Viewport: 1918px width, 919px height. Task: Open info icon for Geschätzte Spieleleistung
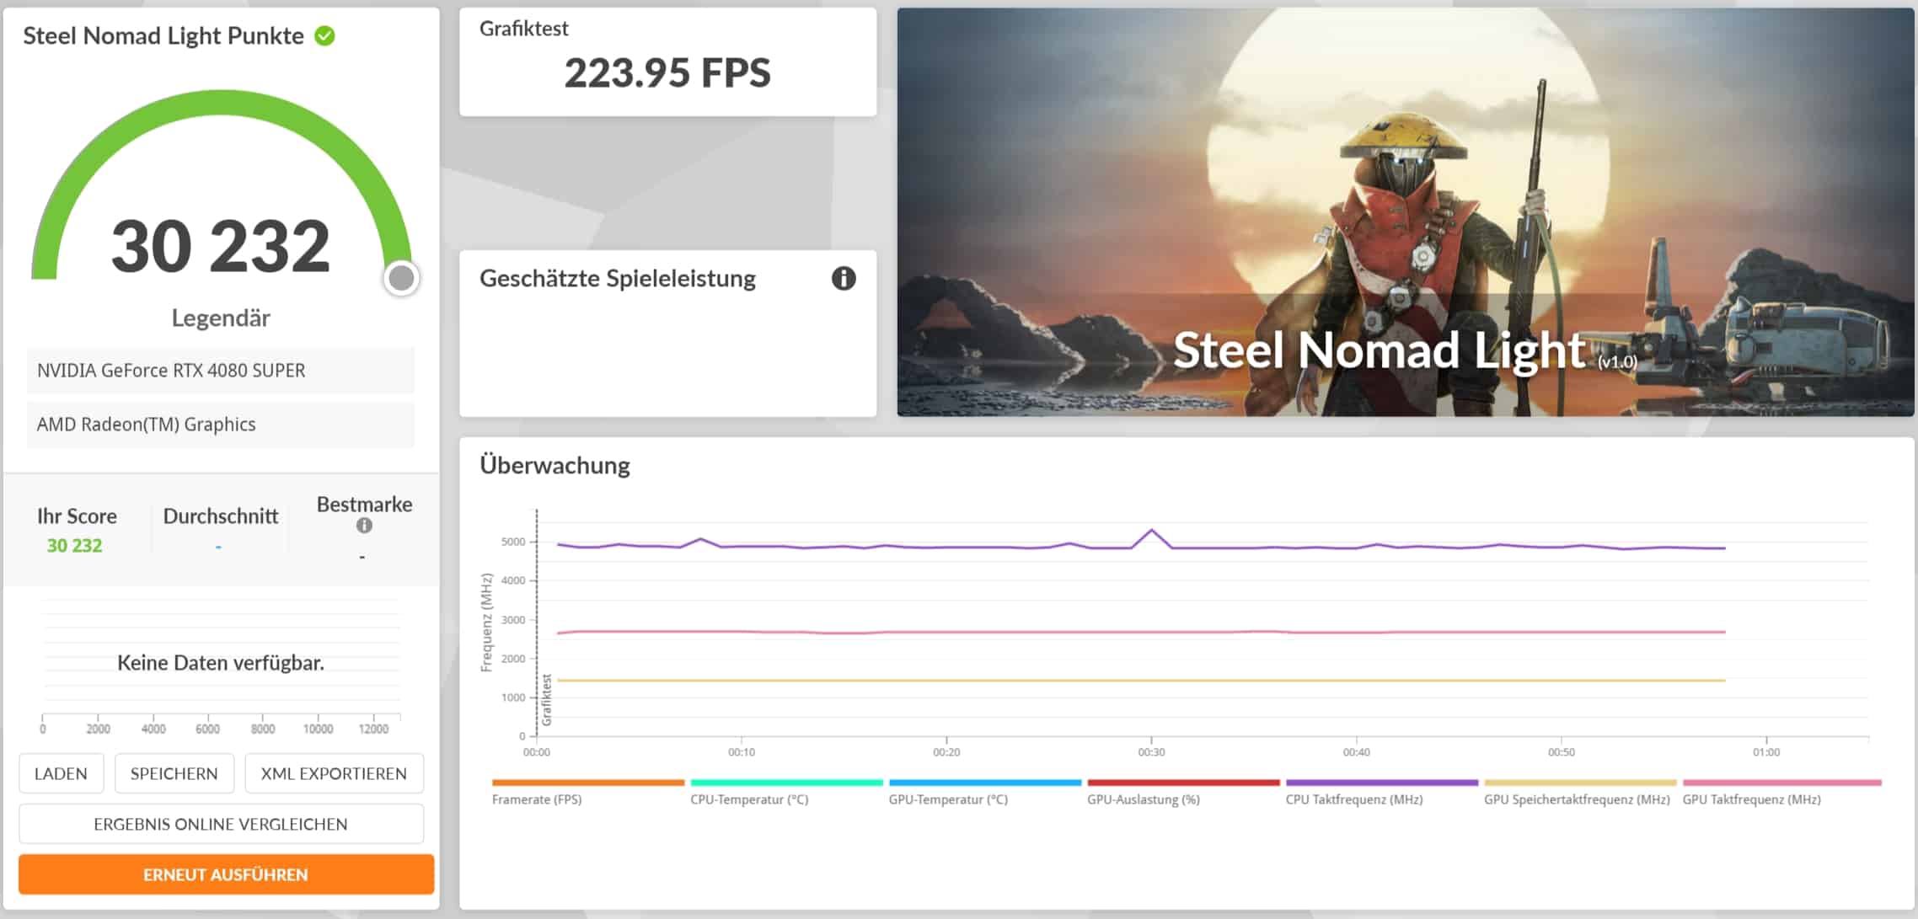tap(844, 279)
